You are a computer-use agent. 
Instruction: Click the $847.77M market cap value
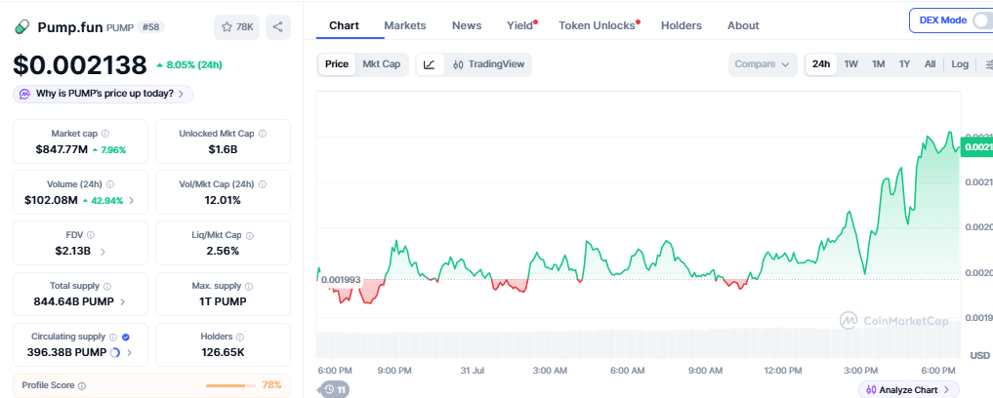tap(61, 150)
